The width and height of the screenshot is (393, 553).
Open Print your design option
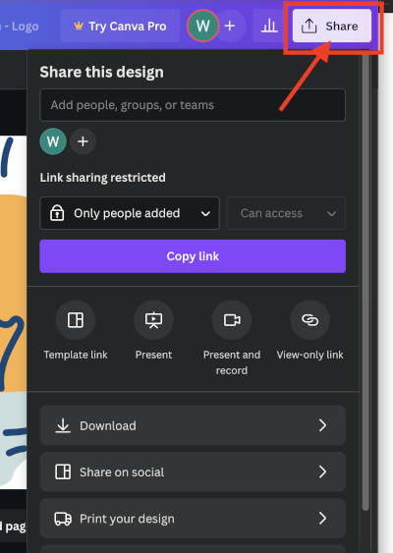point(193,519)
